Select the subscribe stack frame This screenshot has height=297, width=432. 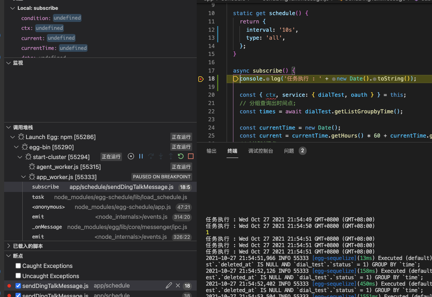click(x=100, y=187)
